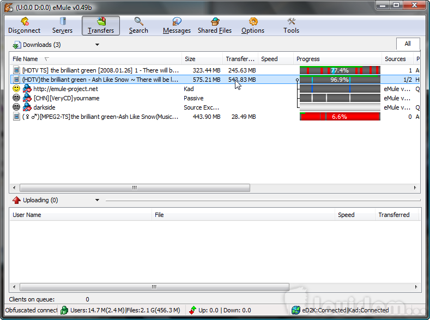The height and width of the screenshot is (320, 430).
Task: Select the [HDTV TS] the brilliant green download
Action: (x=215, y=70)
